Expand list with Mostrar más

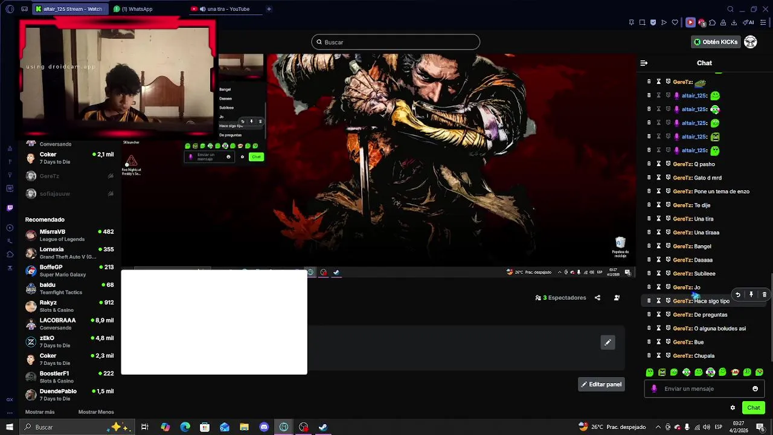coord(40,412)
